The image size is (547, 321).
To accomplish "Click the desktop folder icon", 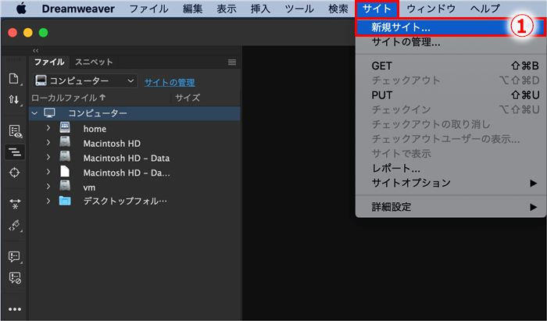I will click(65, 201).
